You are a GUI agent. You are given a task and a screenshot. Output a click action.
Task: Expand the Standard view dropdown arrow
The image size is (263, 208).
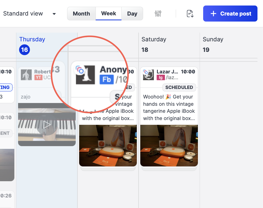[54, 14]
